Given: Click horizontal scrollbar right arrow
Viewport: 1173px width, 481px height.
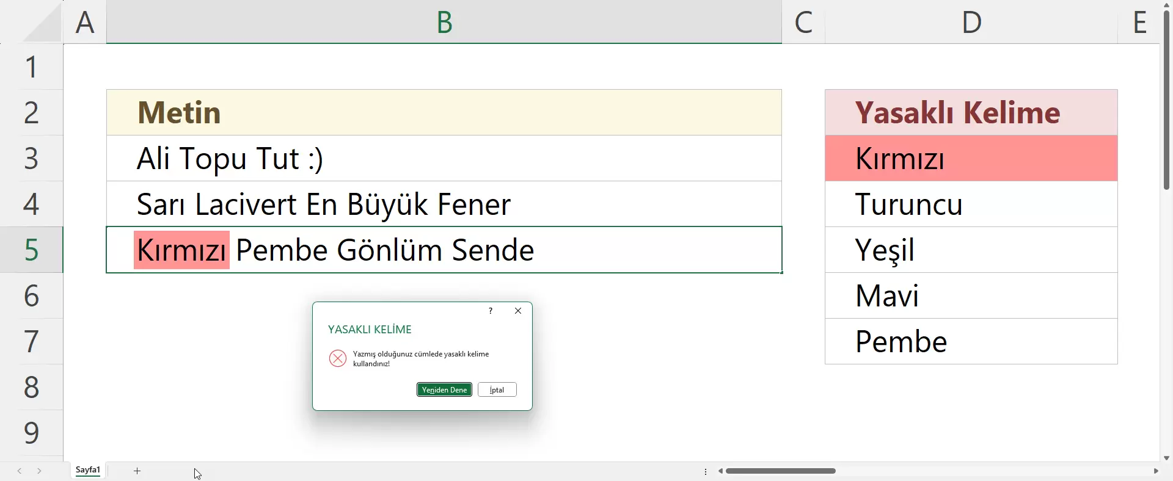Looking at the screenshot, I should (1155, 471).
